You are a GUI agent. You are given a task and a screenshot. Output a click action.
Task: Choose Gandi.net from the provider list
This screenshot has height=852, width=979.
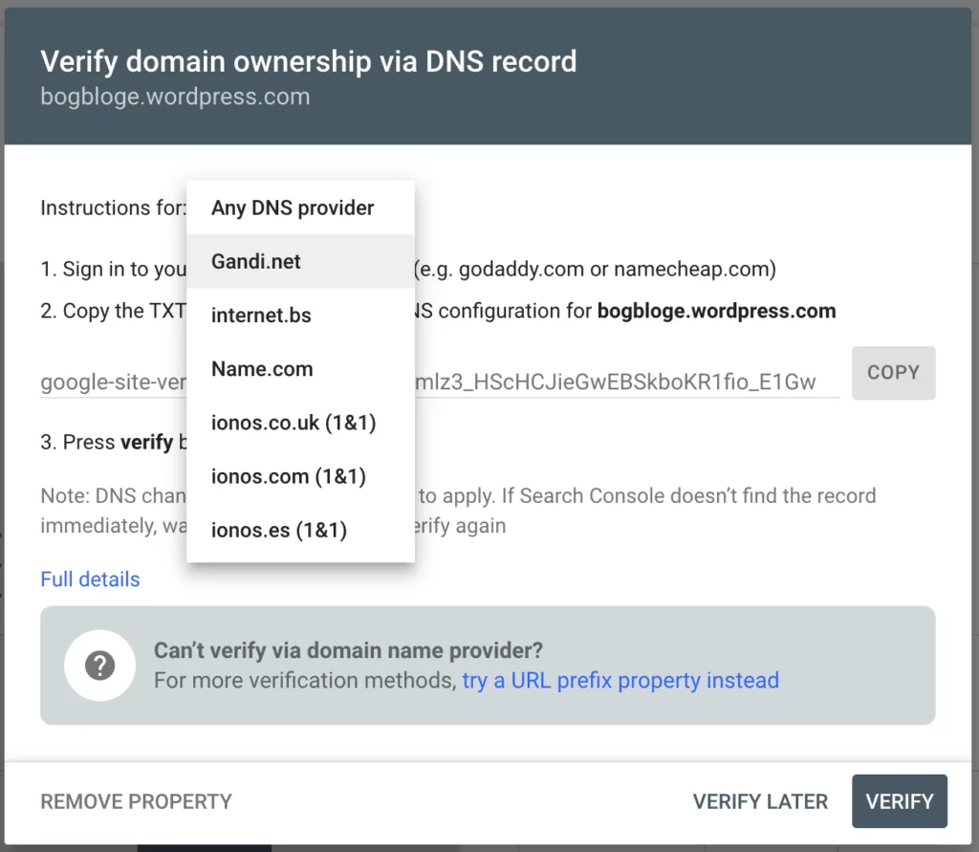point(300,261)
